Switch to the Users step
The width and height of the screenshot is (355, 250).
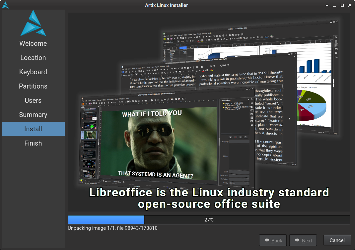pyautogui.click(x=33, y=100)
